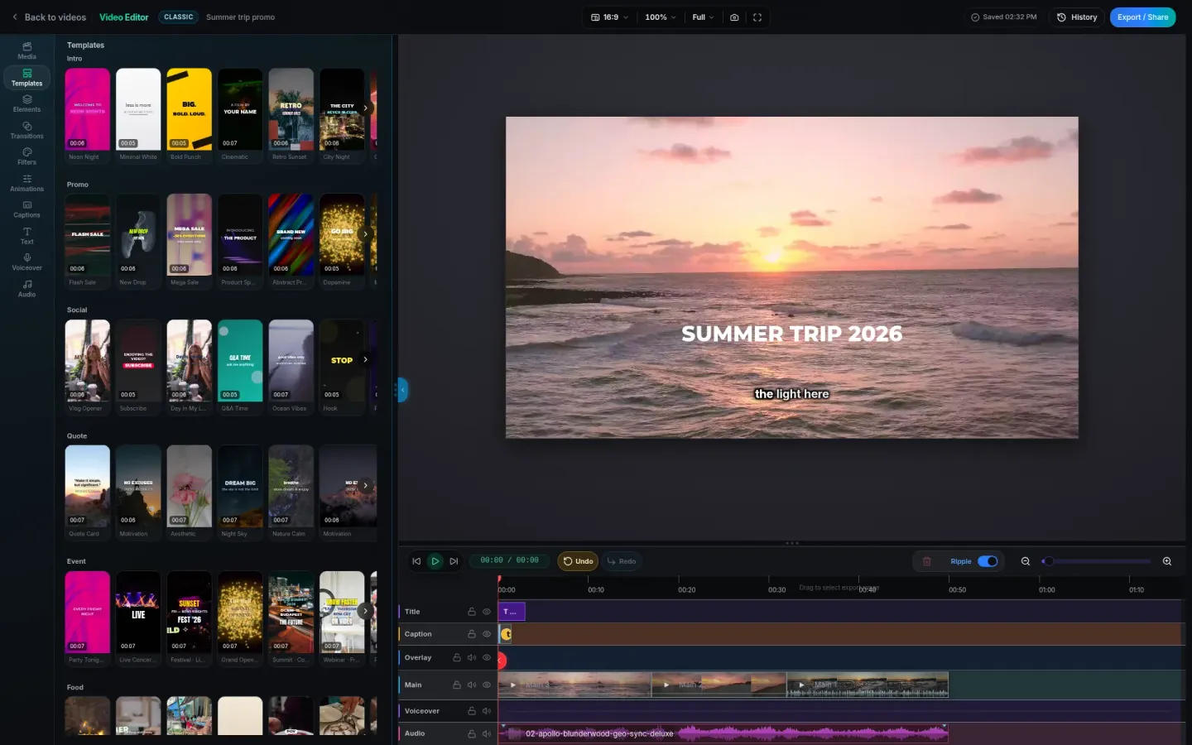1192x745 pixels.
Task: Hide the Overlay track with eye icon
Action: tap(487, 658)
